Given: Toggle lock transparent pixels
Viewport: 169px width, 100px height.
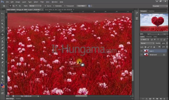Looking at the screenshot, I should tap(145, 47).
